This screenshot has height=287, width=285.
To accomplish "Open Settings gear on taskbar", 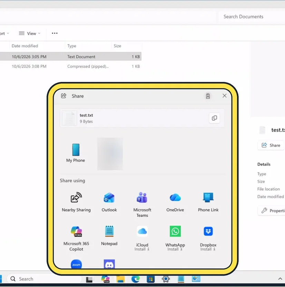I will (x=166, y=279).
